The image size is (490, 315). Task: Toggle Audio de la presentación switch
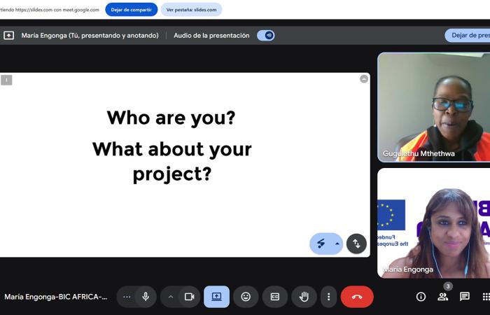pyautogui.click(x=265, y=36)
